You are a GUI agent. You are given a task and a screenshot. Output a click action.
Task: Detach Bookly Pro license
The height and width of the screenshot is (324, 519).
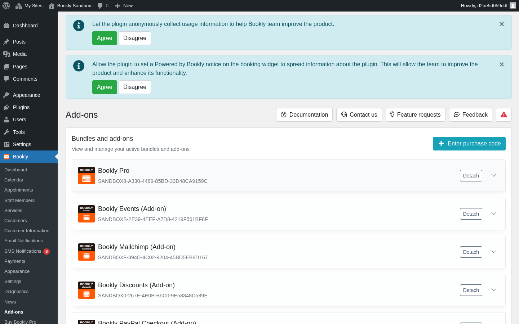tap(471, 176)
